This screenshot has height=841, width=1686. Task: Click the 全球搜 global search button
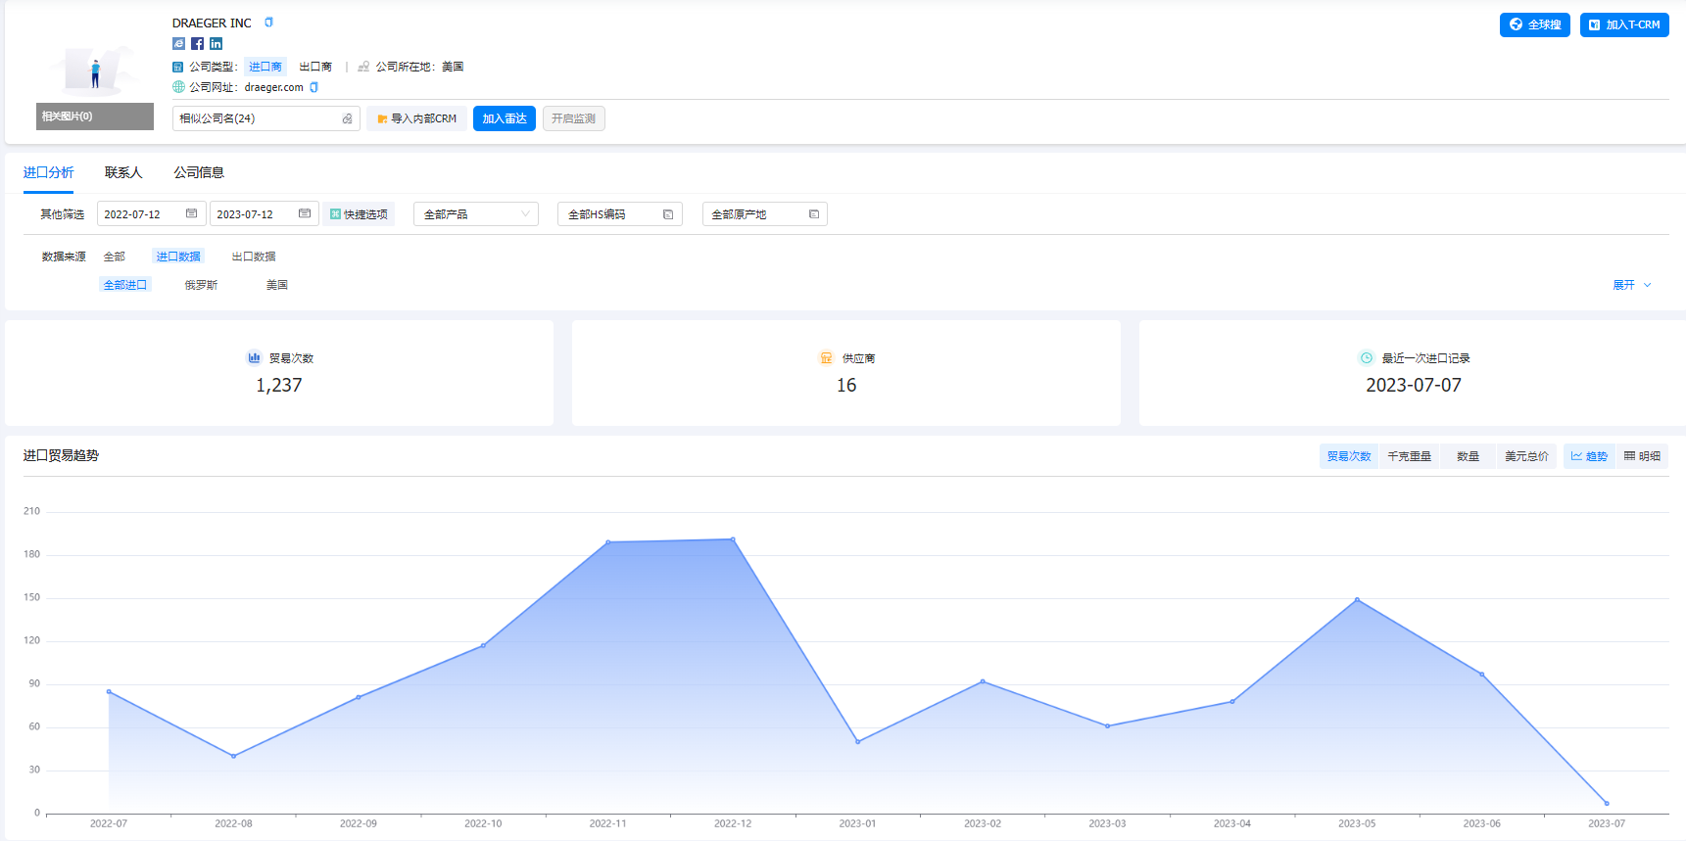point(1534,24)
